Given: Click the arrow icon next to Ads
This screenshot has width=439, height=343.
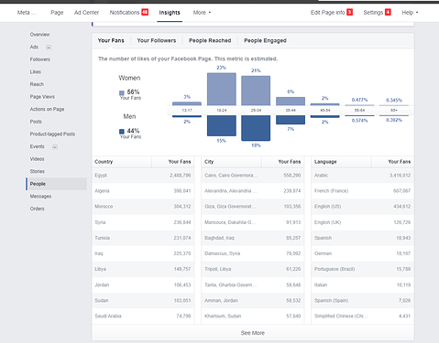Looking at the screenshot, I should coord(49,48).
